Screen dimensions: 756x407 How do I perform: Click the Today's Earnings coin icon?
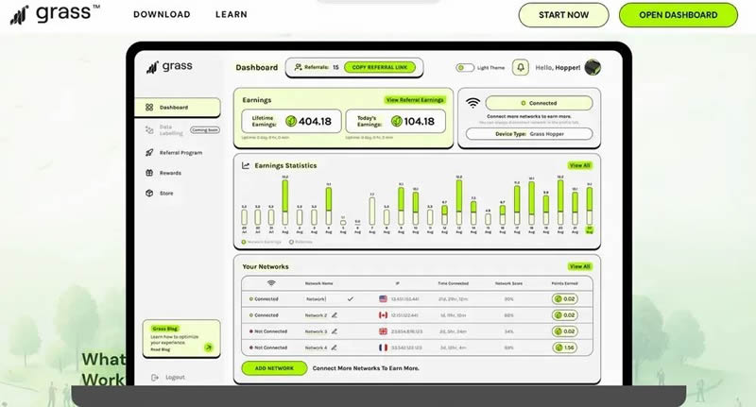(396, 122)
